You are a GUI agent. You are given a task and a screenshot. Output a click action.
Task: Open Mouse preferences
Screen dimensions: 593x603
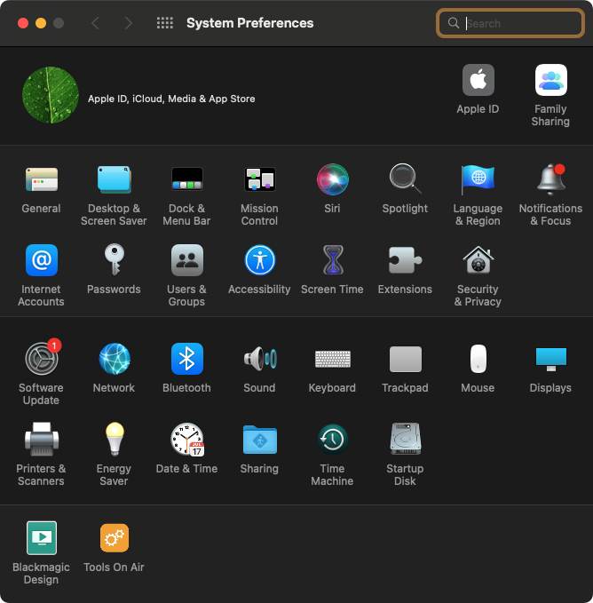(x=478, y=359)
